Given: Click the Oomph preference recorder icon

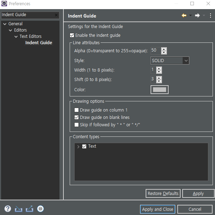Looking at the screenshot, I should point(40,209).
